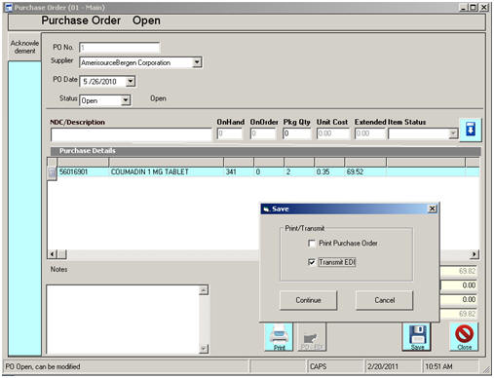Click the grid's right scroll arrow
Viewport: 494px width, 378px height.
[475, 254]
